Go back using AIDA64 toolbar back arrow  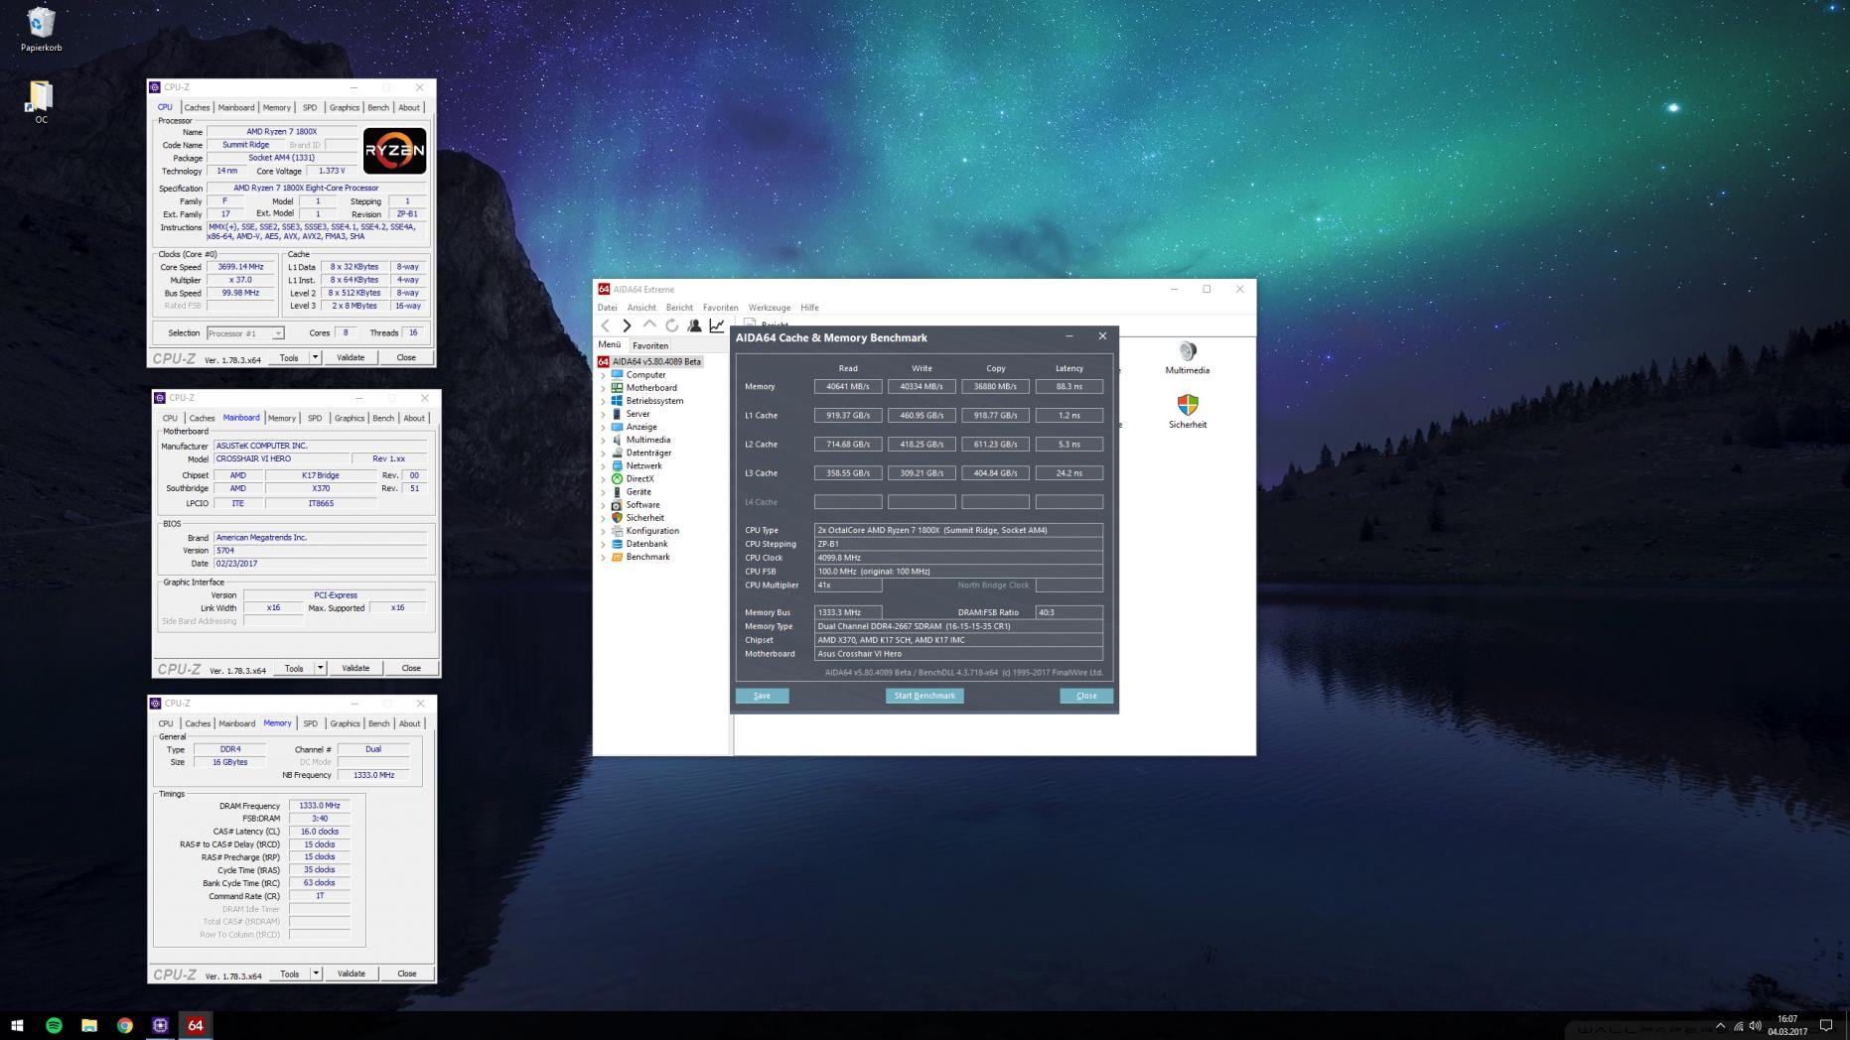pos(605,325)
